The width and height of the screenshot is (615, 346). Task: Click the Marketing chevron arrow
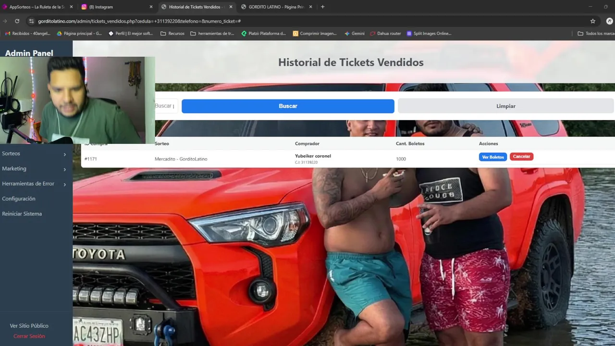[x=65, y=169]
